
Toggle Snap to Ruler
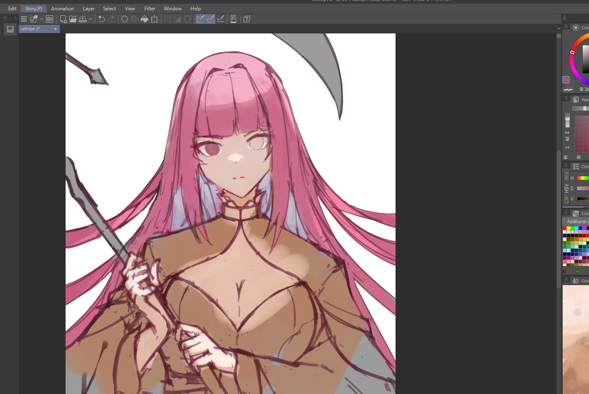pyautogui.click(x=200, y=19)
